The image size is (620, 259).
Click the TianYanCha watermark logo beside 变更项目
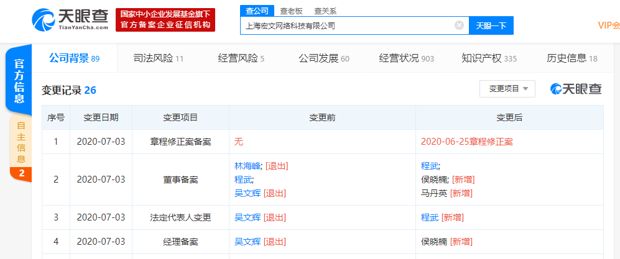[576, 89]
